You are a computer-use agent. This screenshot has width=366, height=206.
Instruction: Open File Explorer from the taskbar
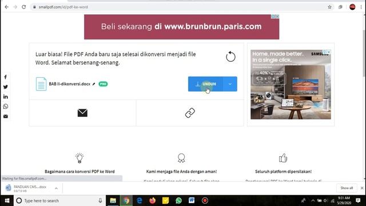[113, 201]
